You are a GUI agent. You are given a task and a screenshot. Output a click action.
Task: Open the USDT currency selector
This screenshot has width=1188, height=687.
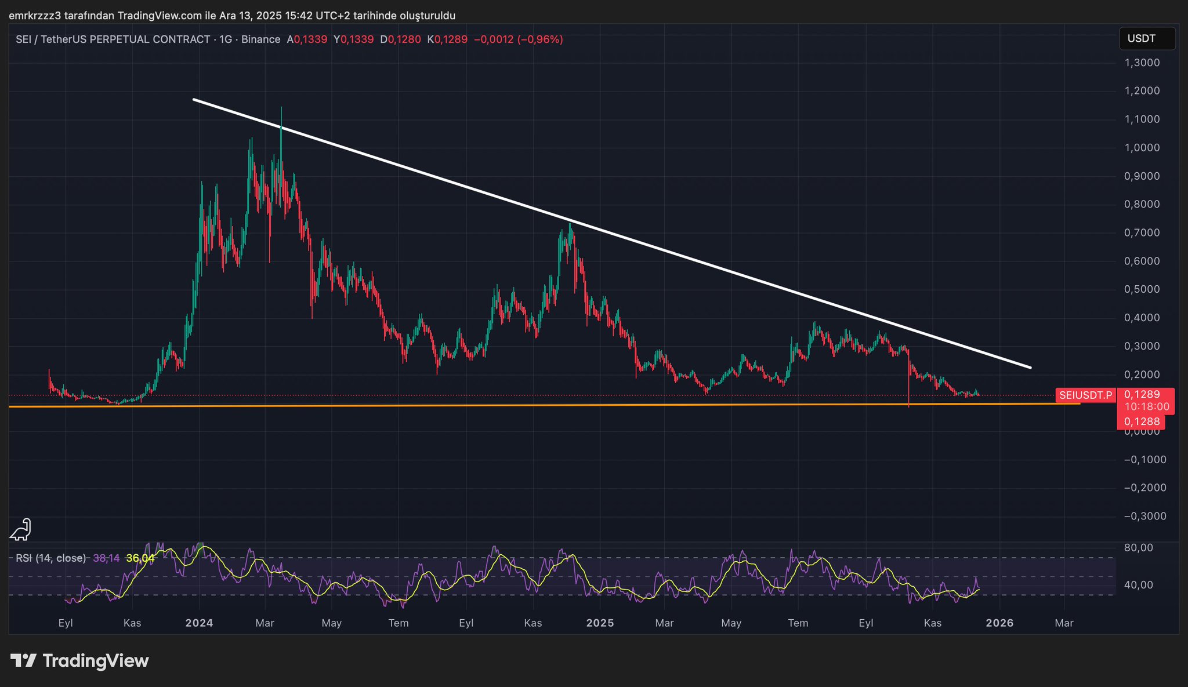(x=1146, y=39)
